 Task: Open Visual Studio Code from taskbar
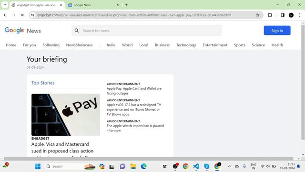click(x=196, y=166)
